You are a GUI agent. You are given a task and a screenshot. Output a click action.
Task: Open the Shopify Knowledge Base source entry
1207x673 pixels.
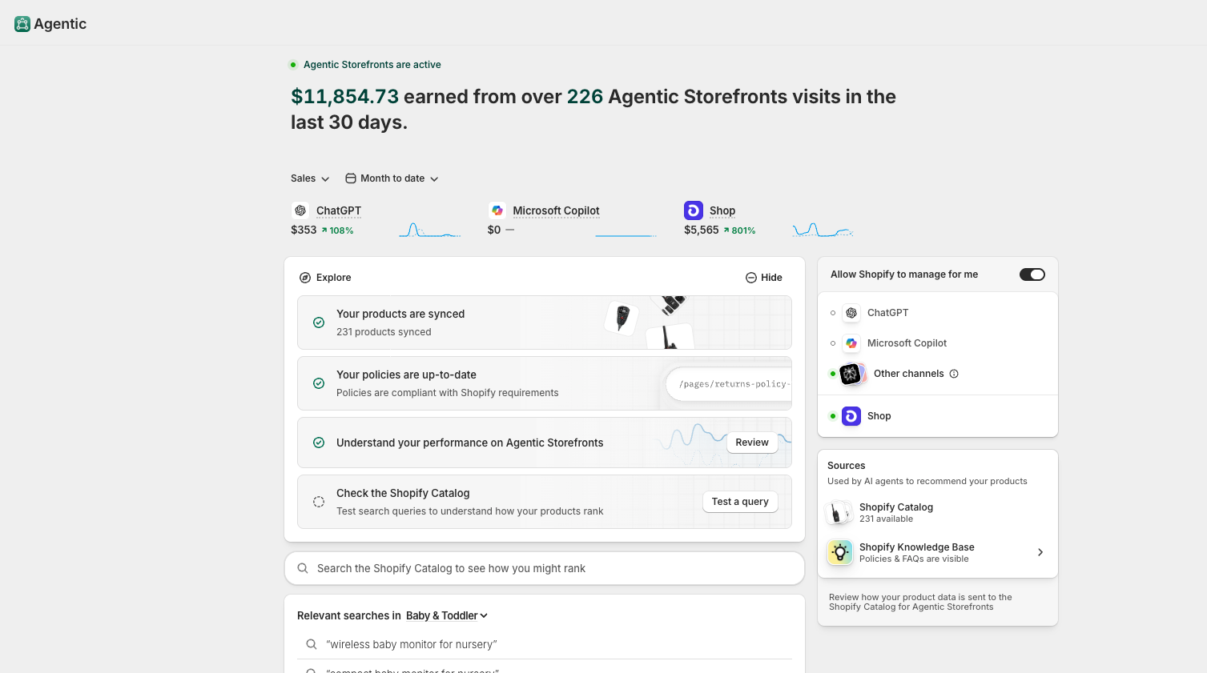click(938, 552)
